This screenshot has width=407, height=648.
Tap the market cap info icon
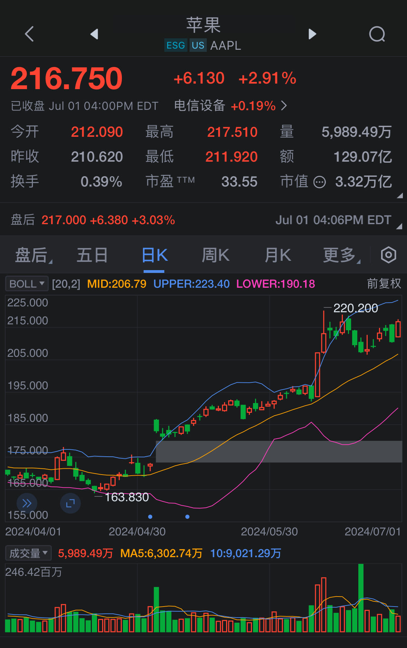(319, 182)
